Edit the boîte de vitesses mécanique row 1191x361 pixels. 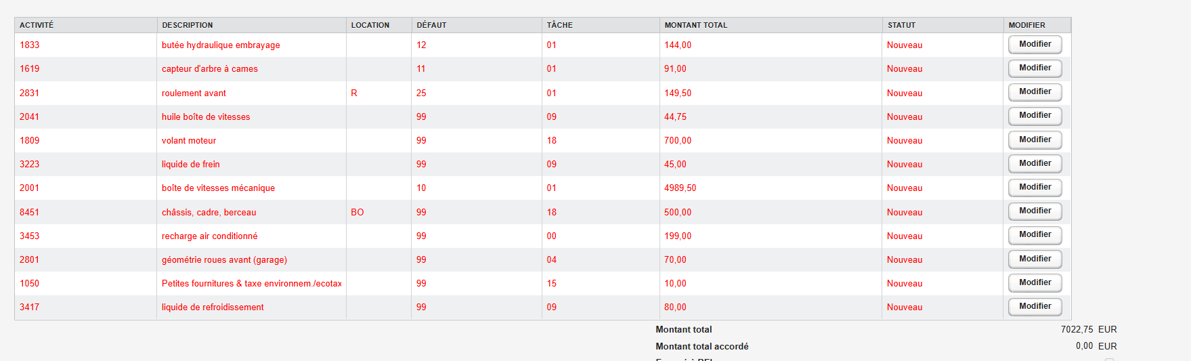(1035, 188)
